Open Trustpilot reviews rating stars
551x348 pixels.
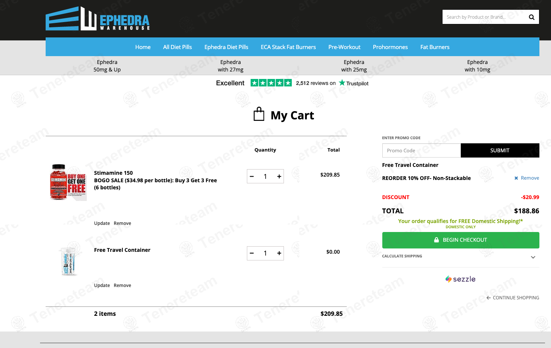271,83
